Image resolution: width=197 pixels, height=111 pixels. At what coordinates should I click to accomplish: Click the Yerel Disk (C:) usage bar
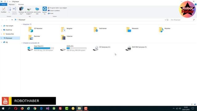coord(44,48)
